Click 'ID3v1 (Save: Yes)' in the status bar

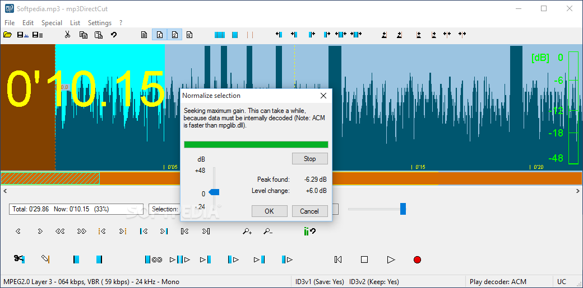[319, 282]
